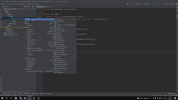This screenshot has width=178, height=100.
Task: Click run gutter arrow beside main method
Action: 40,17
